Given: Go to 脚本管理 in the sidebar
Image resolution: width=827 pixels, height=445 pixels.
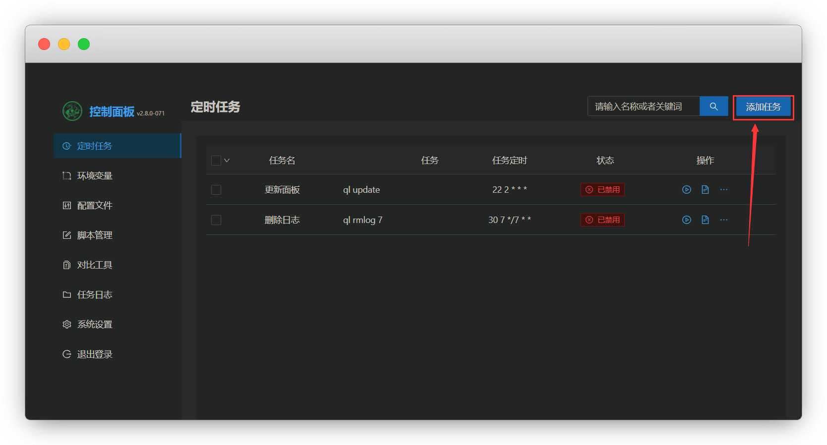Looking at the screenshot, I should click(x=95, y=235).
